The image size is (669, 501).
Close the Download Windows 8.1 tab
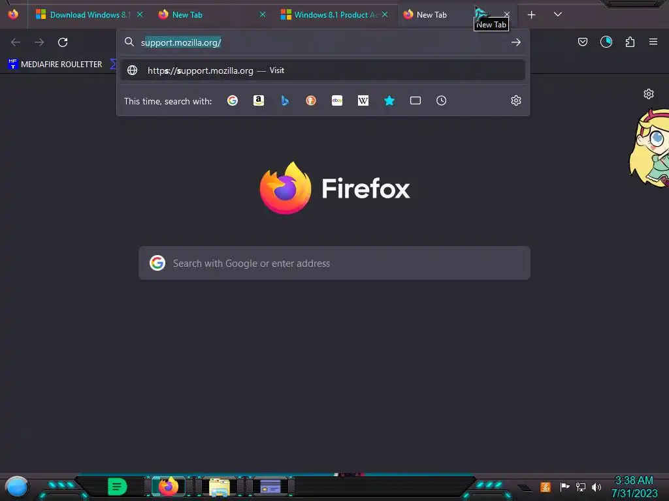(140, 15)
